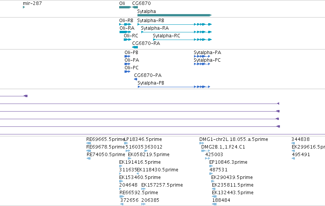325x206 pixels.
Task: Select the Sytalpha-PA protein label
Action: (x=207, y=53)
